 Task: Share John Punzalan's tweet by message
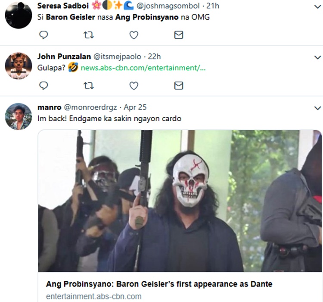coord(179,86)
